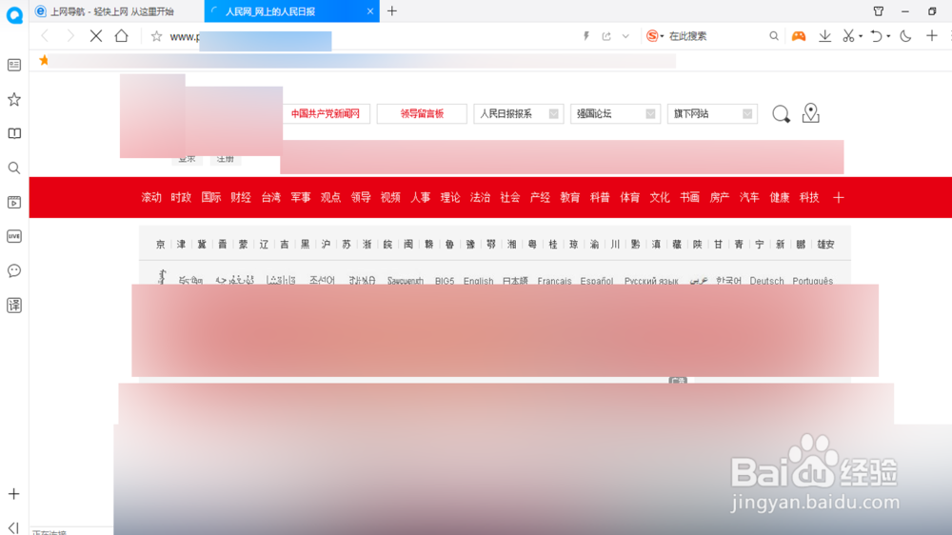The height and width of the screenshot is (535, 952).
Task: Open the downloads icon
Action: pos(824,36)
